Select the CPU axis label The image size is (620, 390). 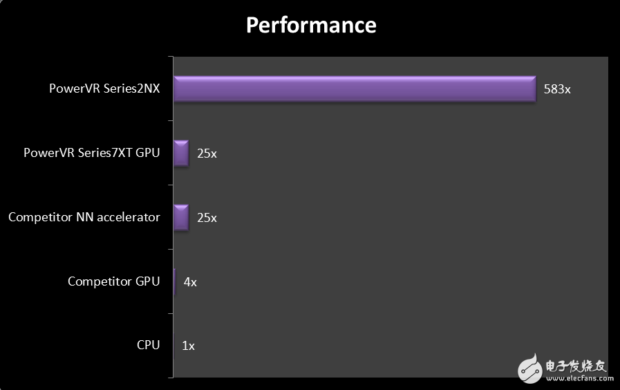click(x=148, y=345)
